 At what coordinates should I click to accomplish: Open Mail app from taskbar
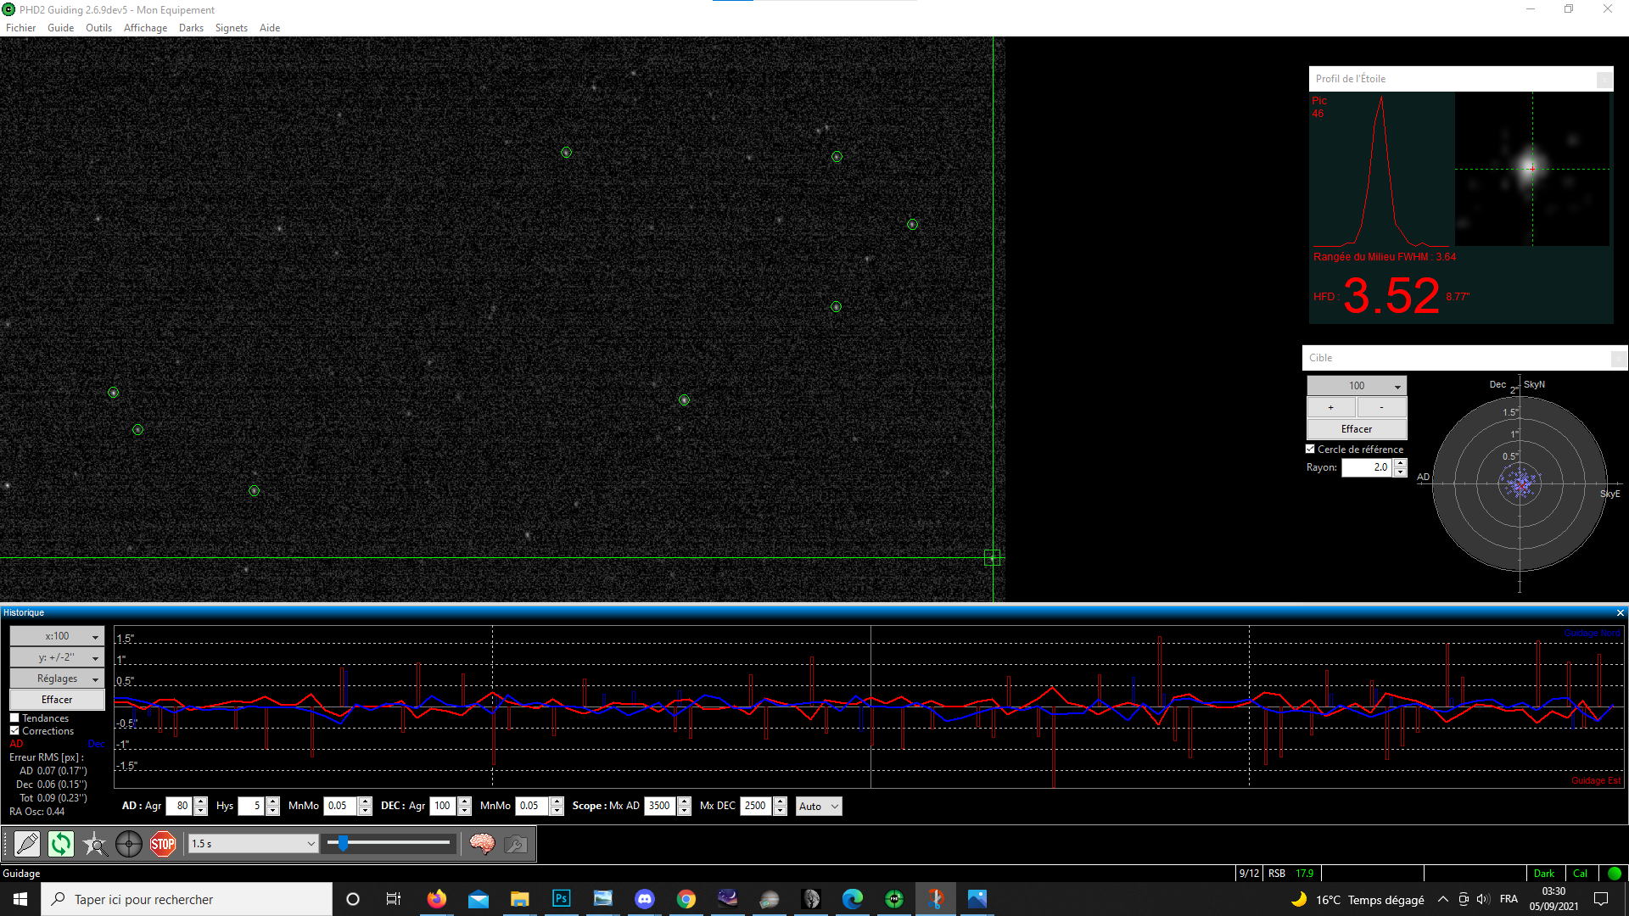coord(479,899)
